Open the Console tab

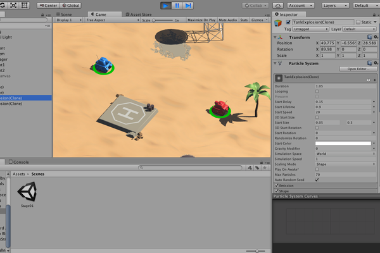pyautogui.click(x=18, y=162)
